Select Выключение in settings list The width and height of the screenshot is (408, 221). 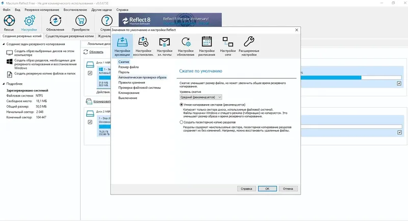coord(128,98)
